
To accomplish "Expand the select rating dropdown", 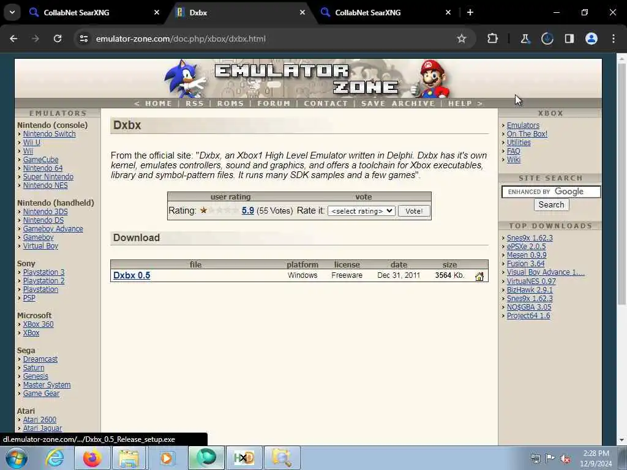I will (x=361, y=211).
